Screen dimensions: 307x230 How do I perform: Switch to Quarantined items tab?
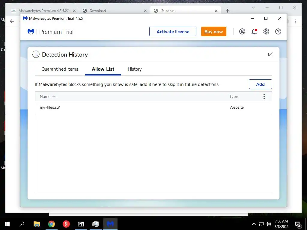(x=60, y=69)
